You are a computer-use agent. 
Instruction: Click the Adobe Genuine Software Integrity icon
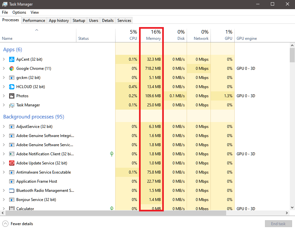coord(12,136)
